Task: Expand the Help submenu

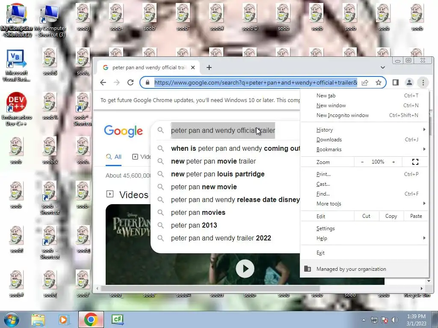Action: point(364,238)
